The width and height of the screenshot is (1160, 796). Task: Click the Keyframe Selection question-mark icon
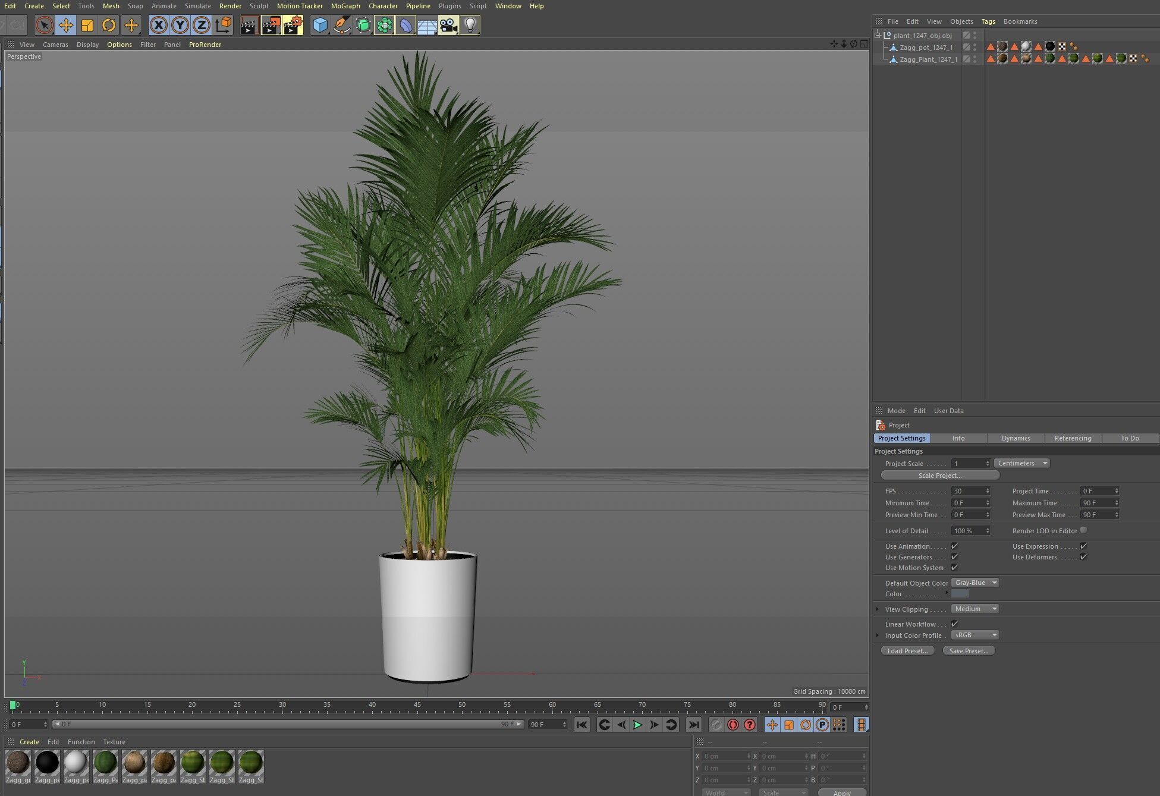tap(750, 725)
